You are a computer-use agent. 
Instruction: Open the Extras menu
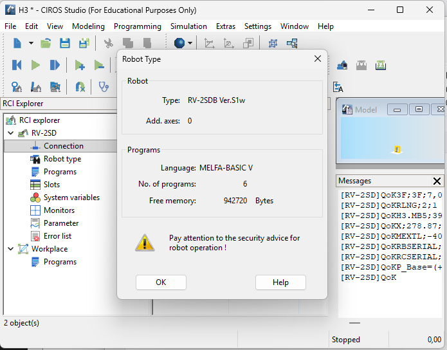[x=226, y=26]
